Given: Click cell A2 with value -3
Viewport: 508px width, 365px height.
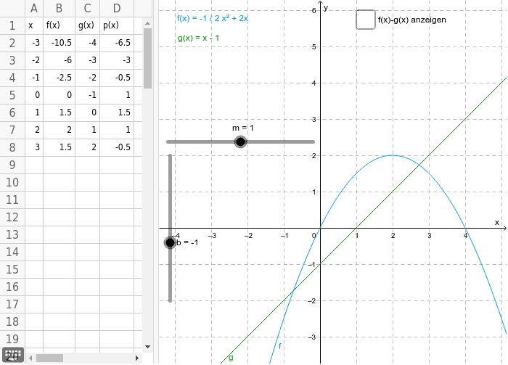Looking at the screenshot, I should (x=34, y=43).
